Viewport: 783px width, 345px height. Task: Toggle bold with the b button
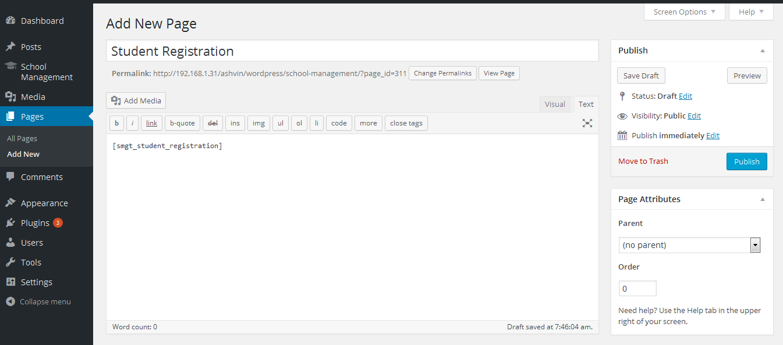coord(116,123)
